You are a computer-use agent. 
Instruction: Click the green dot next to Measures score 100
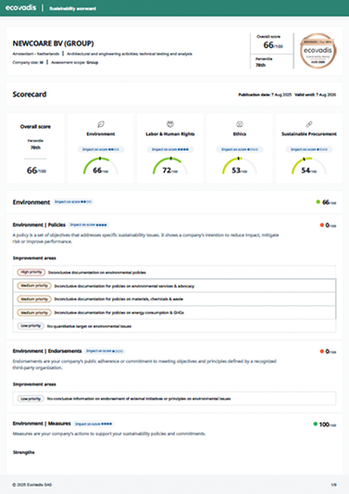[315, 424]
